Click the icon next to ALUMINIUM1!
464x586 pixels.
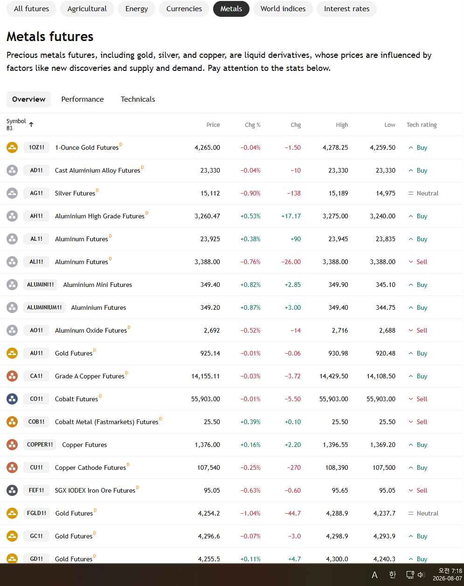(12, 307)
